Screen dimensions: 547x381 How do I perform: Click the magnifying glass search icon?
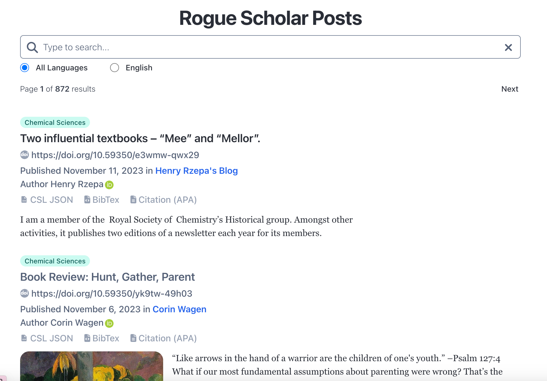32,47
